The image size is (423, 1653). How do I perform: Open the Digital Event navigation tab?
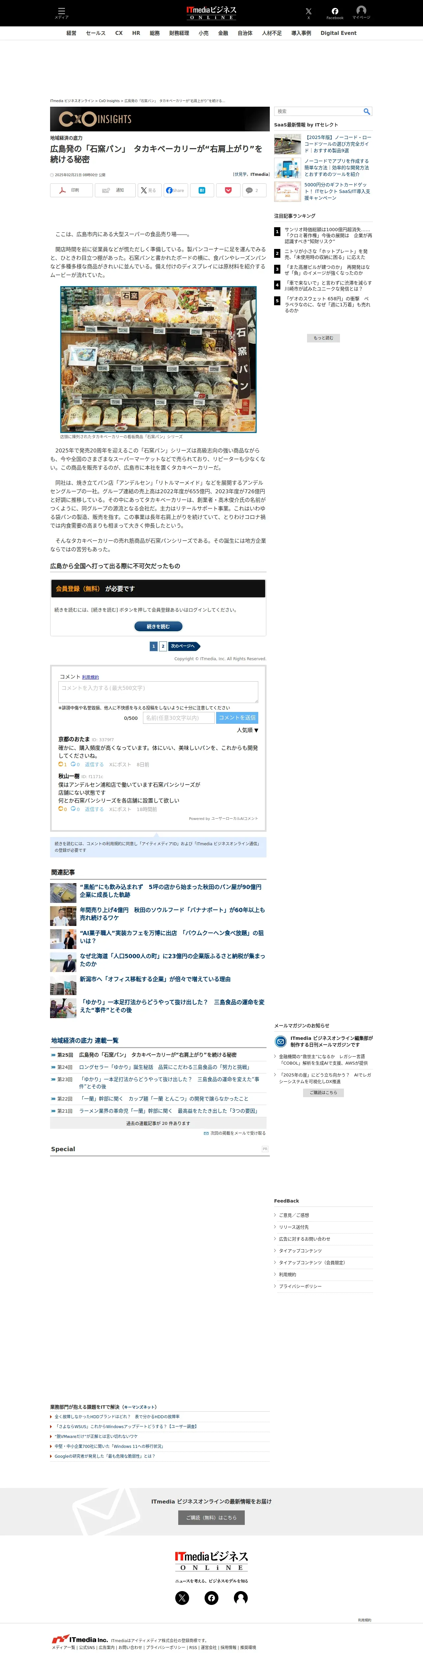pyautogui.click(x=338, y=33)
